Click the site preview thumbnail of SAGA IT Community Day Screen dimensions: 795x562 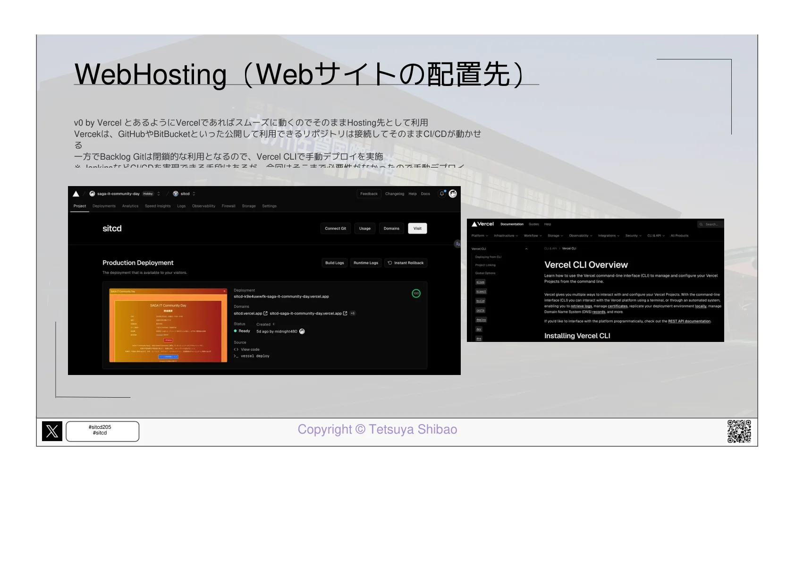168,325
